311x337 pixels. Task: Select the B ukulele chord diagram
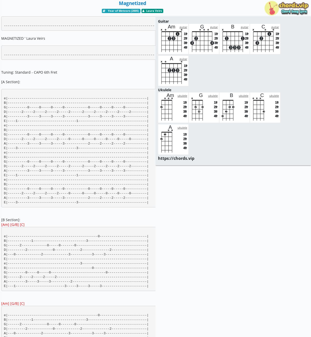235,108
